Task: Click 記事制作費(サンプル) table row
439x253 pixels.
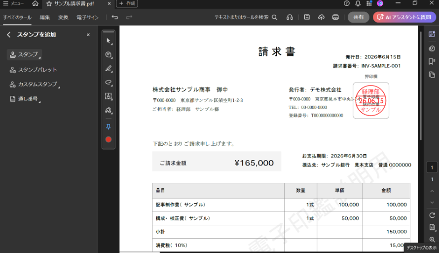Action: tap(281, 205)
